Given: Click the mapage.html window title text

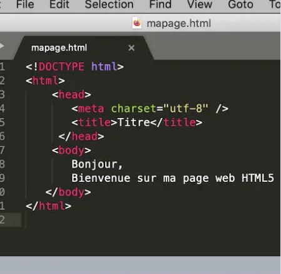Looking at the screenshot, I should click(x=179, y=23).
